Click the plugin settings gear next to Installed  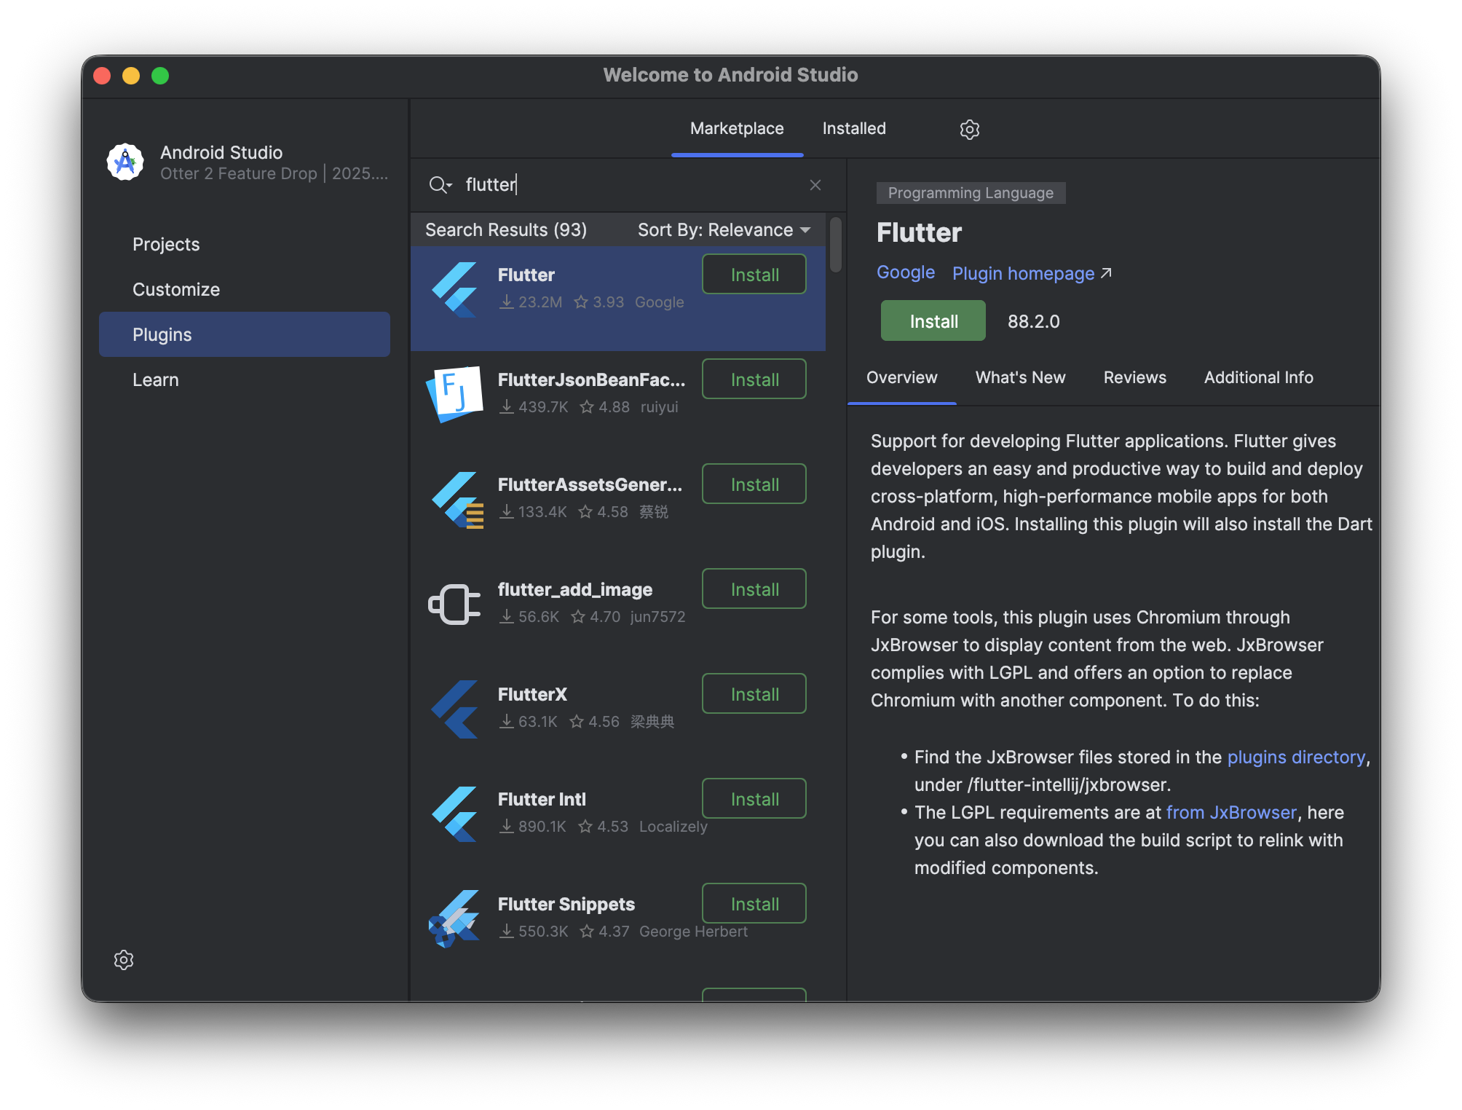pyautogui.click(x=969, y=130)
